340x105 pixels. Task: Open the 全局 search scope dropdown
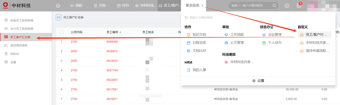[x=236, y=5]
